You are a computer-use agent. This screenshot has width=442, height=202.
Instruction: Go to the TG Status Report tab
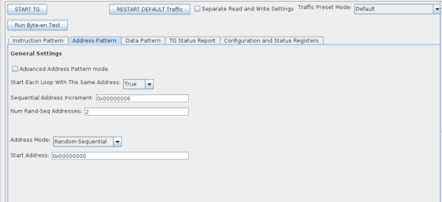click(x=192, y=41)
